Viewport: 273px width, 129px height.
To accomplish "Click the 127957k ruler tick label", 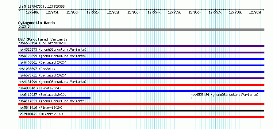I will click(x=215, y=12).
